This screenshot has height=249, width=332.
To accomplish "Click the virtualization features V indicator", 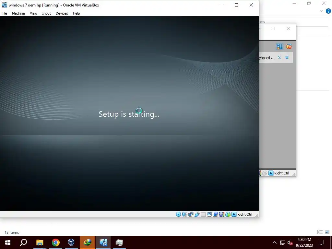I will pos(222,214).
